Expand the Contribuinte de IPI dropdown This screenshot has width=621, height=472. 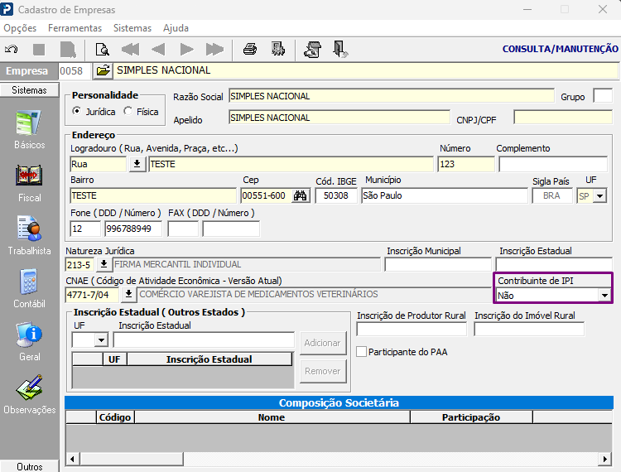coord(604,296)
